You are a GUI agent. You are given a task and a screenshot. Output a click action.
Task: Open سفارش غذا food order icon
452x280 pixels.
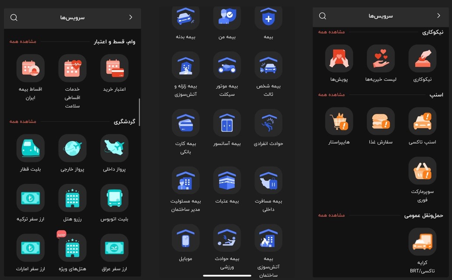(381, 121)
